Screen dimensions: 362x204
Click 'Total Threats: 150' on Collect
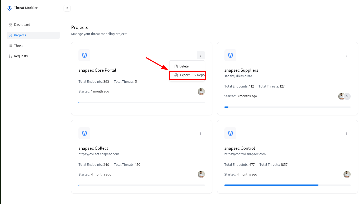click(x=127, y=165)
